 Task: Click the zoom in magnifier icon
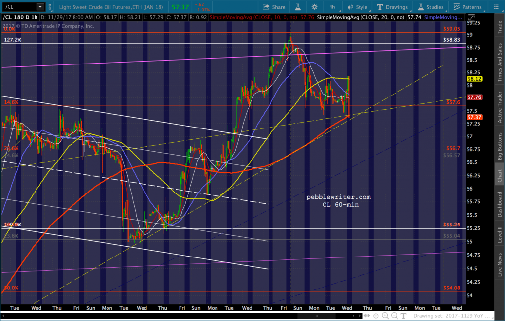pyautogui.click(x=385, y=316)
